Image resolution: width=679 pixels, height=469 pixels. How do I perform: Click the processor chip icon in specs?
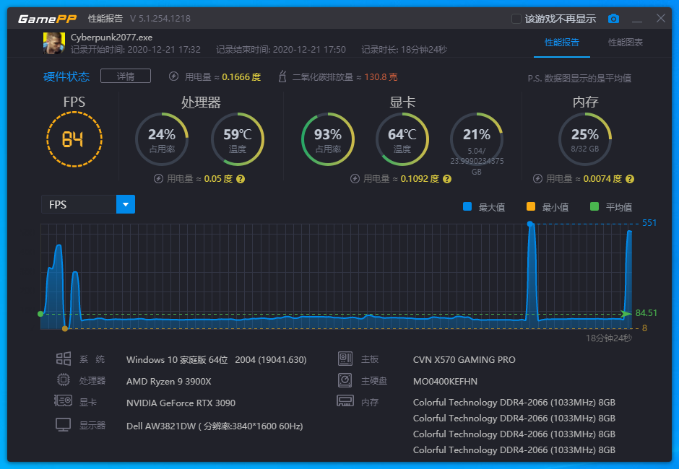64,380
